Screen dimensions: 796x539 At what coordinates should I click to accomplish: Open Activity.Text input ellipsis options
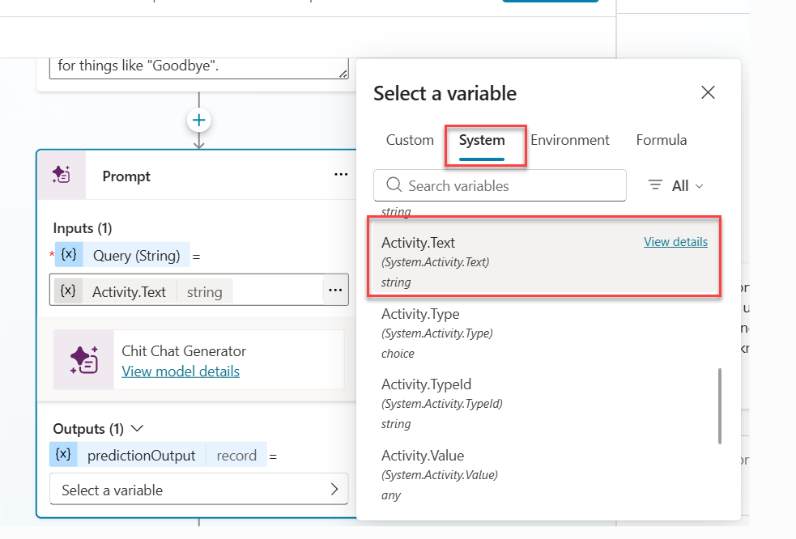click(x=334, y=291)
